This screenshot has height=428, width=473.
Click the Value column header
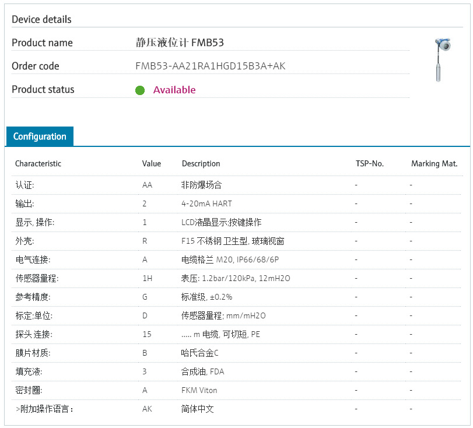pyautogui.click(x=152, y=164)
